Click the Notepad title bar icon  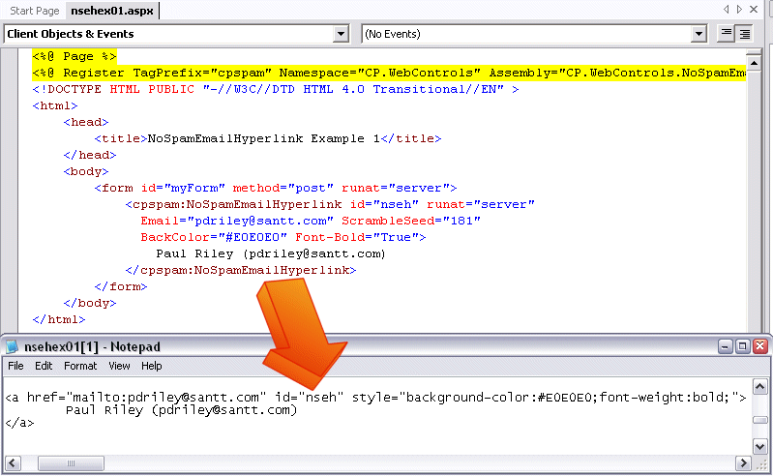tap(12, 347)
